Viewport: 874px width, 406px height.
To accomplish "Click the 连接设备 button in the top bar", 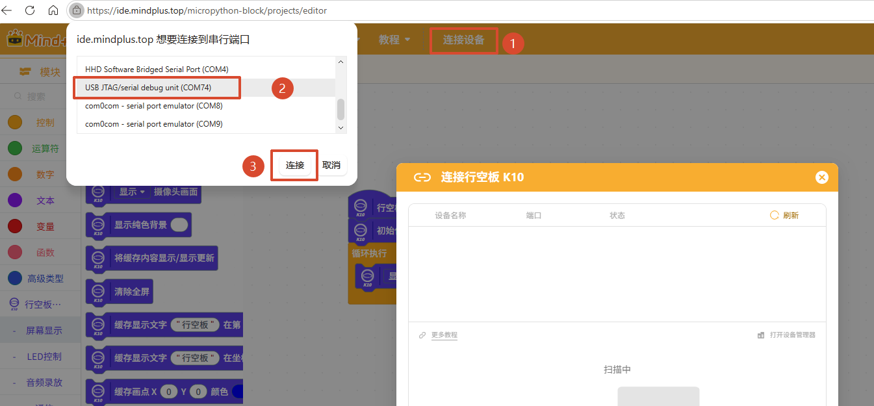I will coord(464,40).
